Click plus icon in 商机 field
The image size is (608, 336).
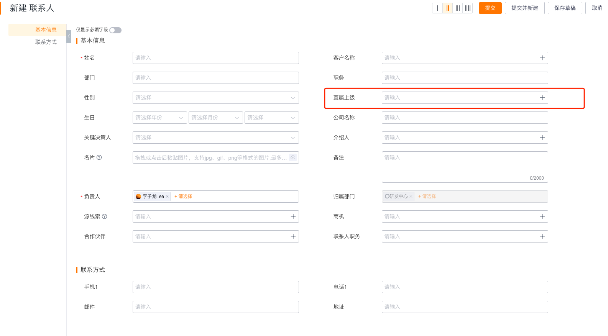tap(542, 216)
